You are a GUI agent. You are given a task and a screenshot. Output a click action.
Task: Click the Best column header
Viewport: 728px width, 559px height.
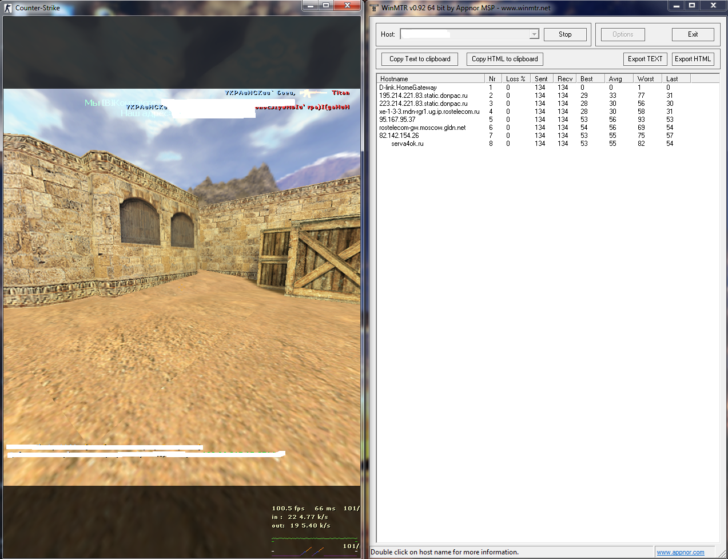(x=591, y=79)
